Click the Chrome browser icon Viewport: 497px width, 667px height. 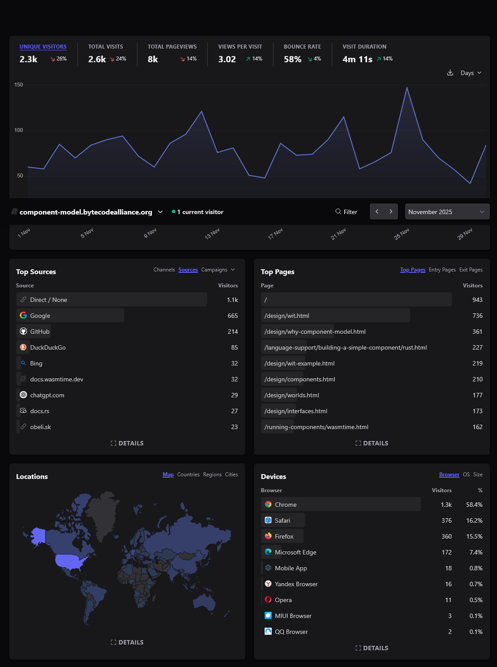[x=268, y=505]
